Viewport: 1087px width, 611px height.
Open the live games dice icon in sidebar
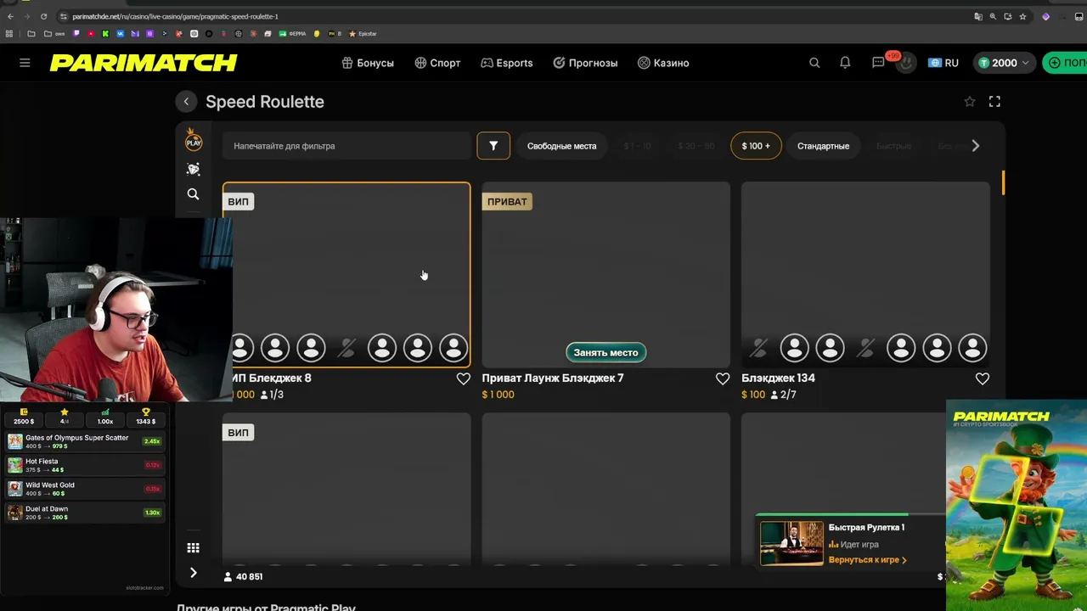click(x=194, y=169)
